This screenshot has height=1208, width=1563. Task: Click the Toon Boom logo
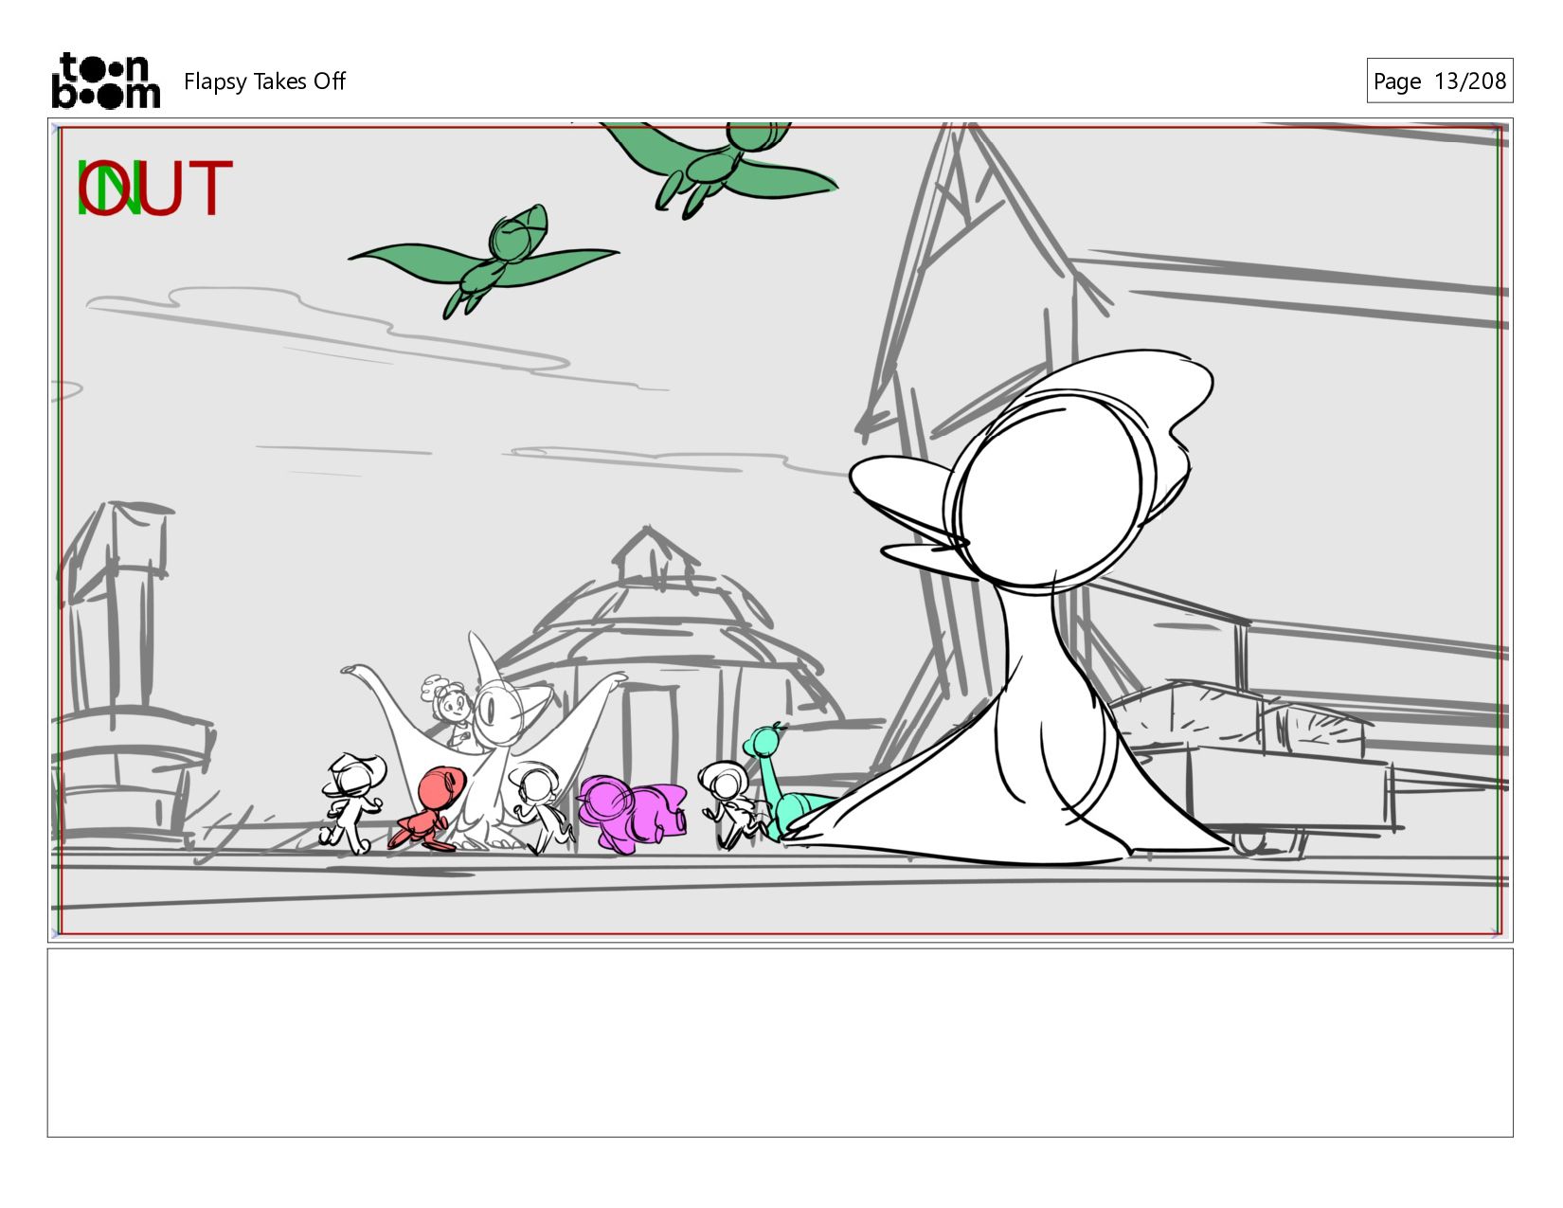tap(105, 81)
